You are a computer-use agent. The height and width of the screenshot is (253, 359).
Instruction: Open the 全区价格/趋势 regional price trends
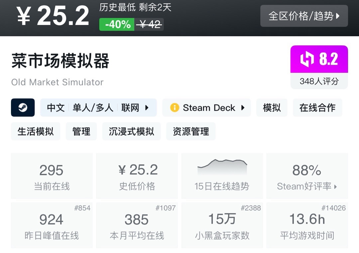[304, 16]
